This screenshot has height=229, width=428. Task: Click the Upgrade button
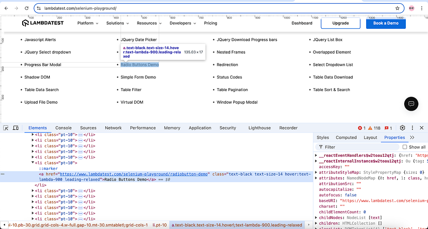coord(340,23)
